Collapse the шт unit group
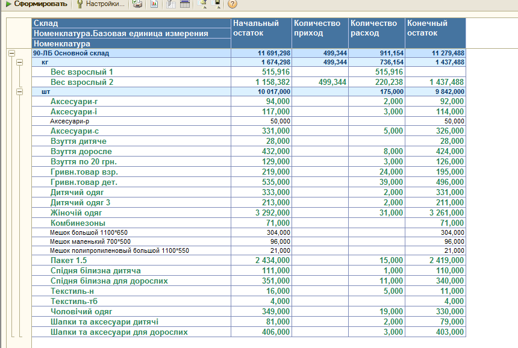 click(x=19, y=92)
